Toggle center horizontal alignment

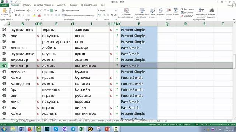48,15
